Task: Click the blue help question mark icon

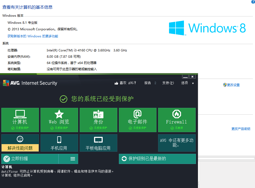Action: coord(253,2)
